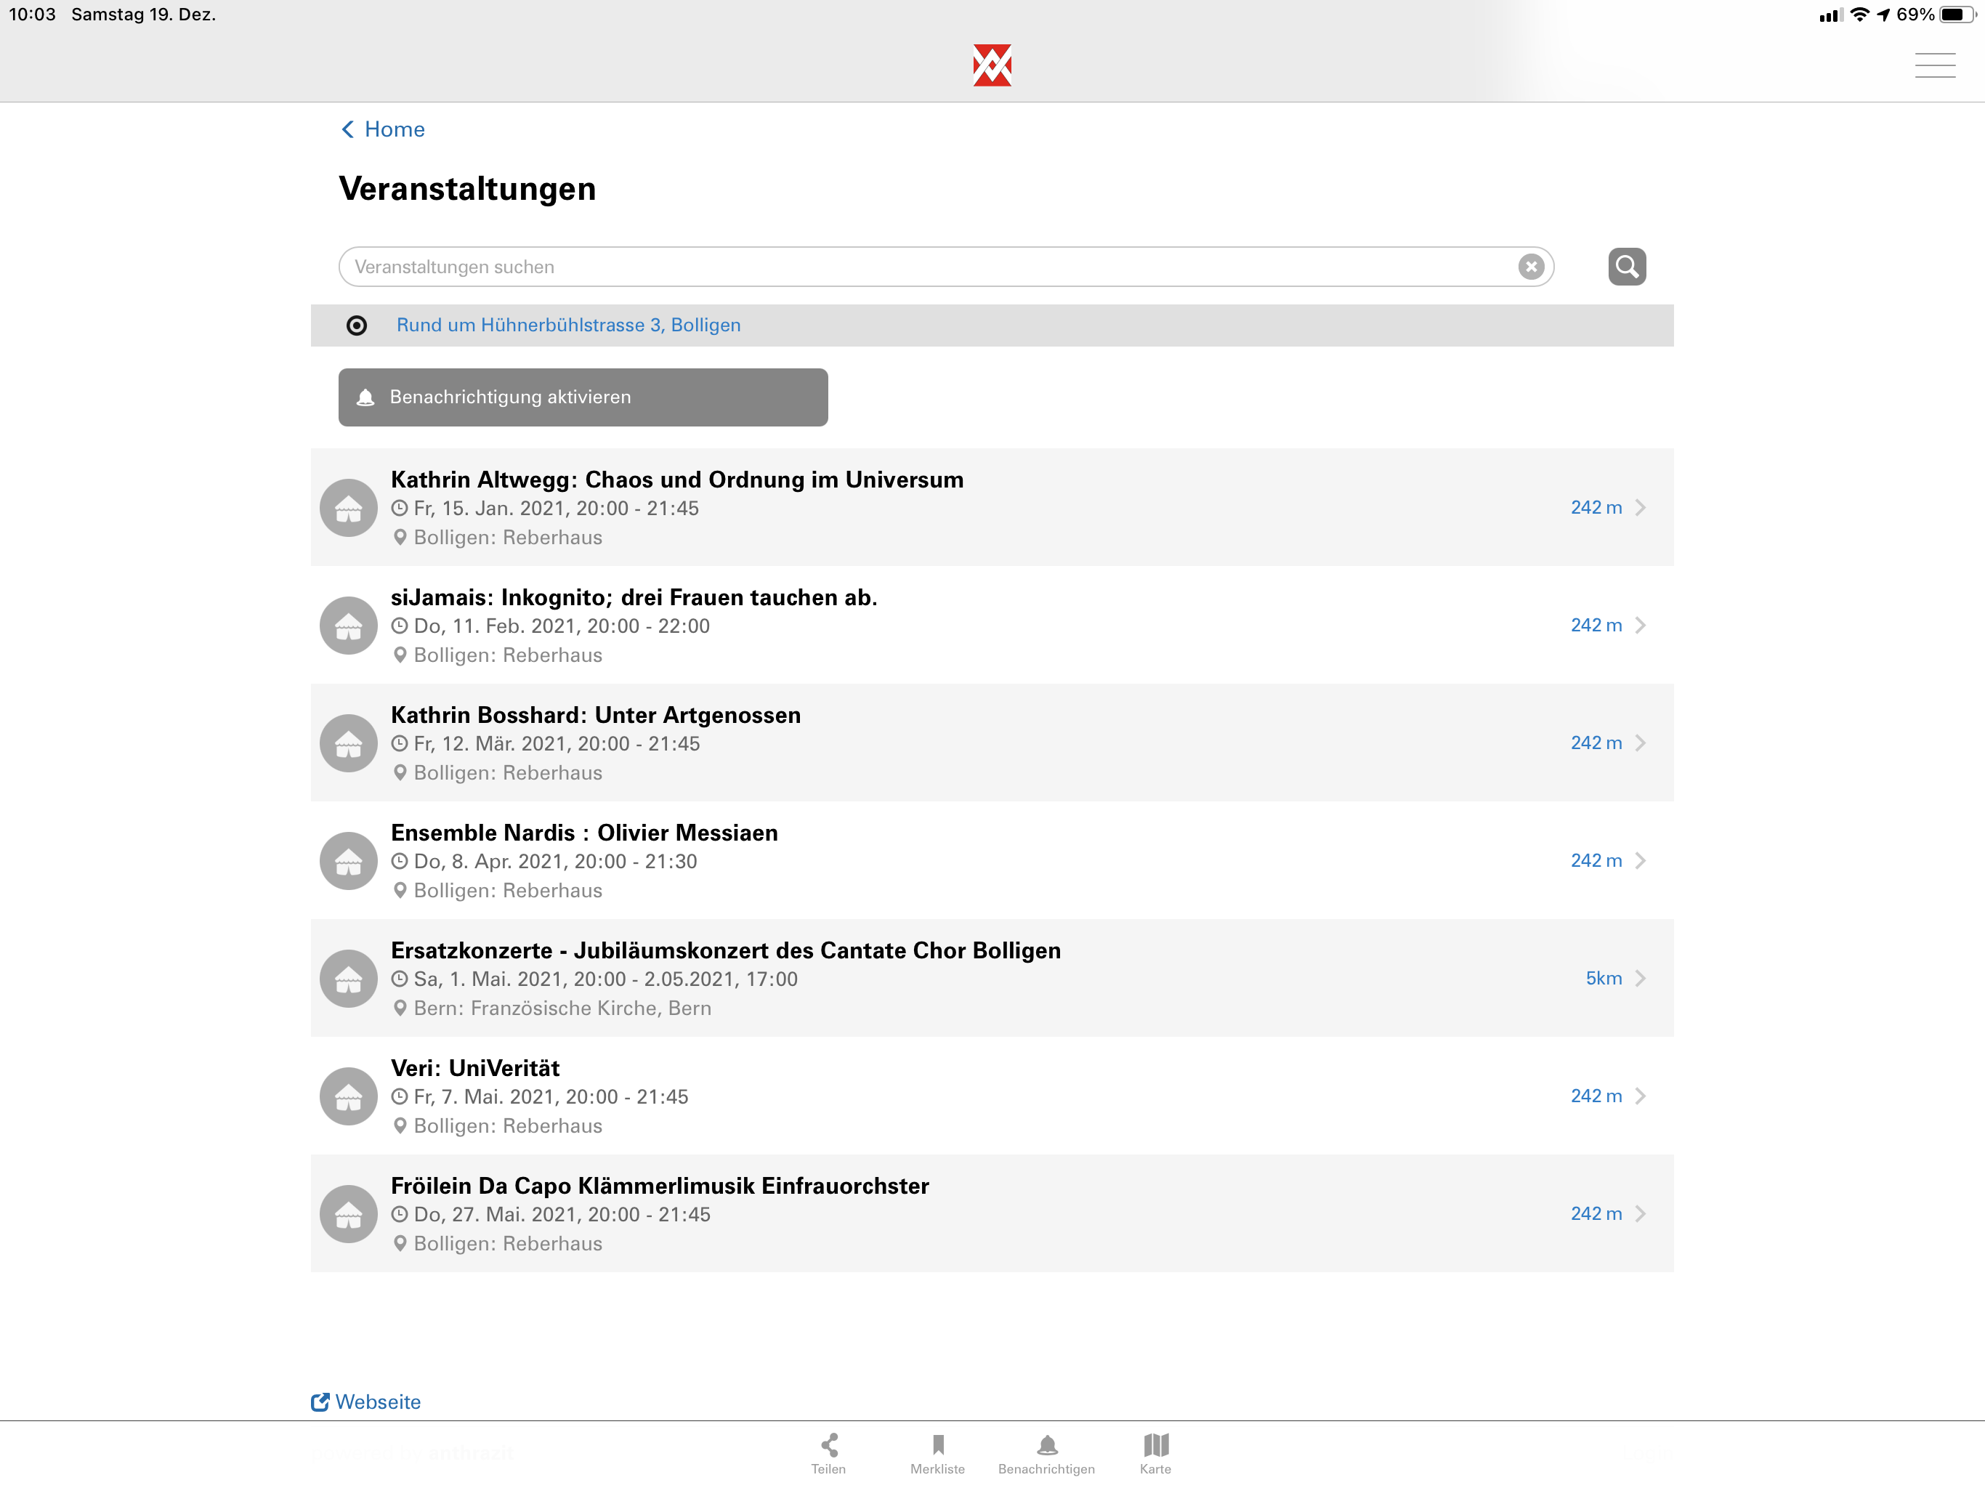Tap the location target icon
This screenshot has width=1985, height=1488.
point(356,325)
